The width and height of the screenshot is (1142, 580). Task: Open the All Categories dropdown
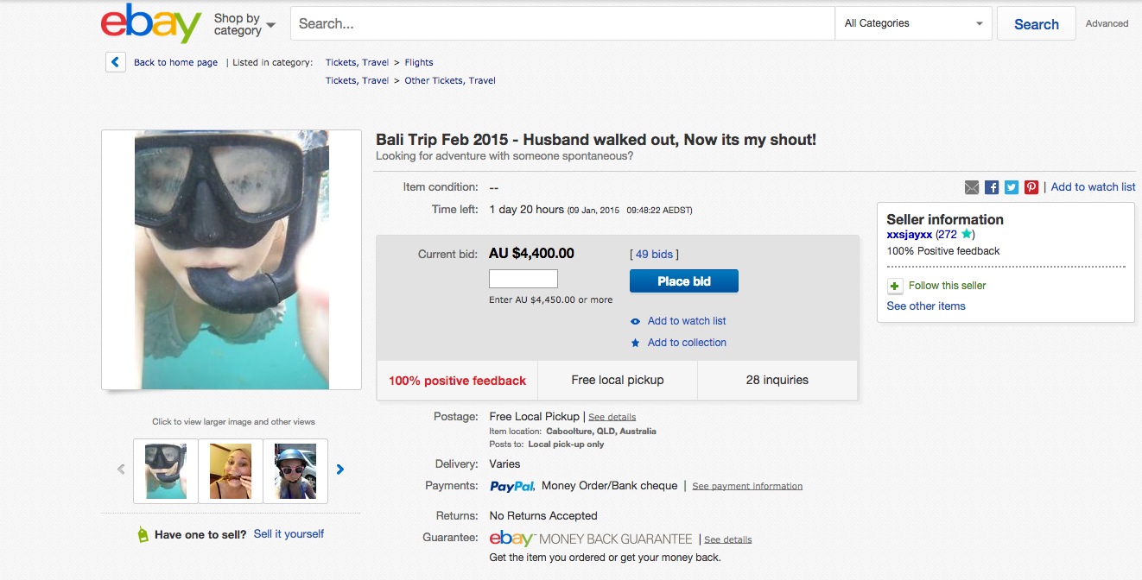[914, 23]
